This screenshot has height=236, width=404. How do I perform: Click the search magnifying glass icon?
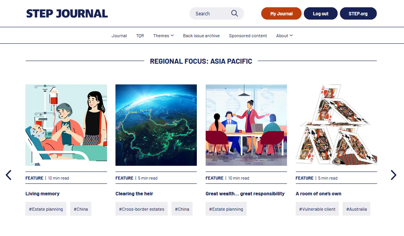click(x=234, y=13)
